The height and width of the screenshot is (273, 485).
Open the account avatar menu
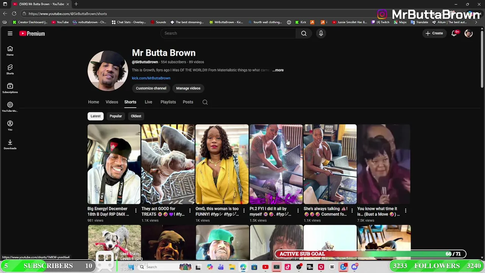tap(469, 33)
